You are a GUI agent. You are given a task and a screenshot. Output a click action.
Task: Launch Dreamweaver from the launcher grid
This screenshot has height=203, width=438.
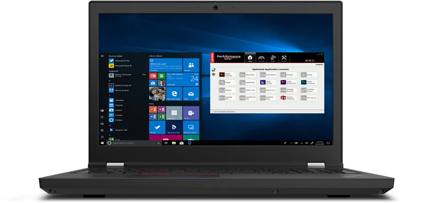click(x=268, y=74)
